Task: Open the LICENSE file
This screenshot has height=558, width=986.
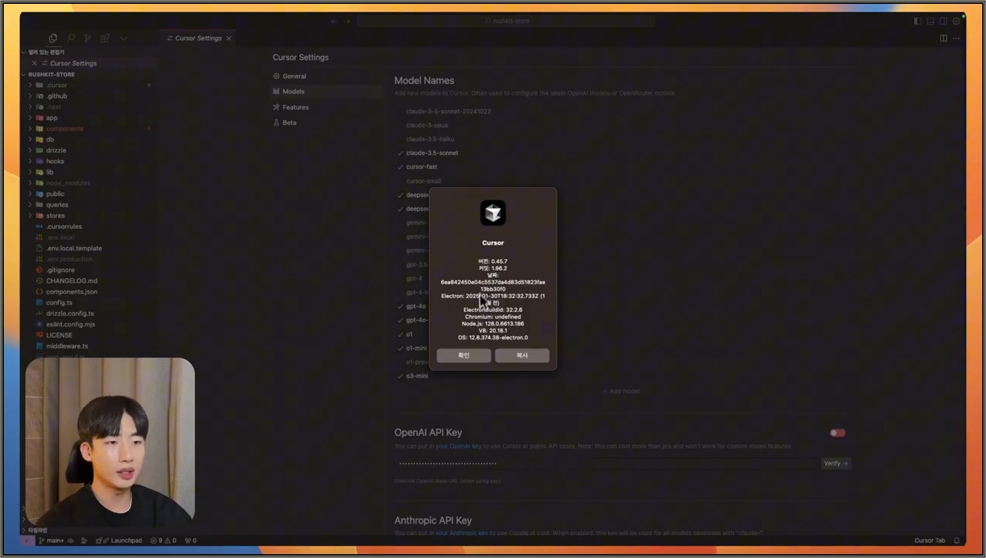Action: (59, 336)
